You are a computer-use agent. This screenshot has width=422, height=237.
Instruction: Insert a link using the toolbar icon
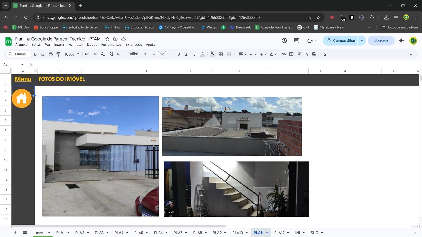(284, 54)
